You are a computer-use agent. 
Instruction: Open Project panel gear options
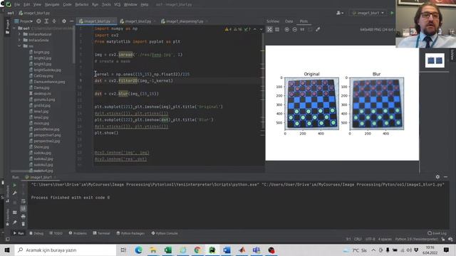tap(64, 21)
